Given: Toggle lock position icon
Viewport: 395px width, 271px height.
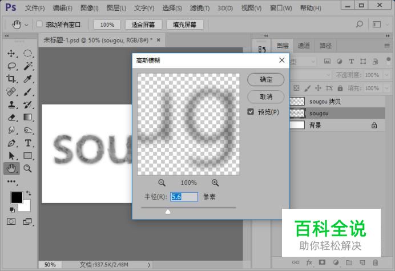Looking at the screenshot, I should 318,88.
